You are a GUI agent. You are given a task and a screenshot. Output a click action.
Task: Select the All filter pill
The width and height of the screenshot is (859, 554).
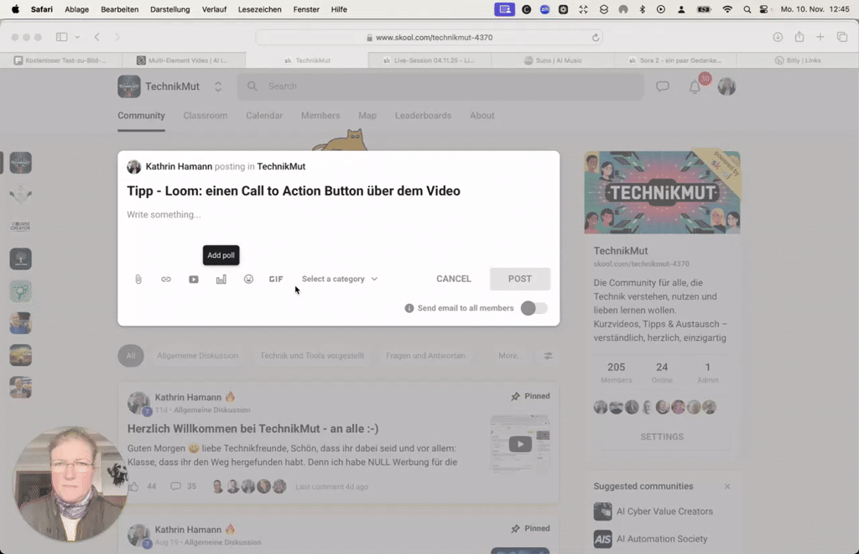click(x=131, y=355)
